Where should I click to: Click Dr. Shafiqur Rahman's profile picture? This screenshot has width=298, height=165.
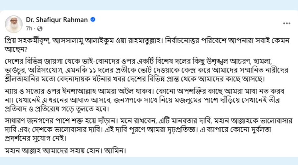click(14, 24)
